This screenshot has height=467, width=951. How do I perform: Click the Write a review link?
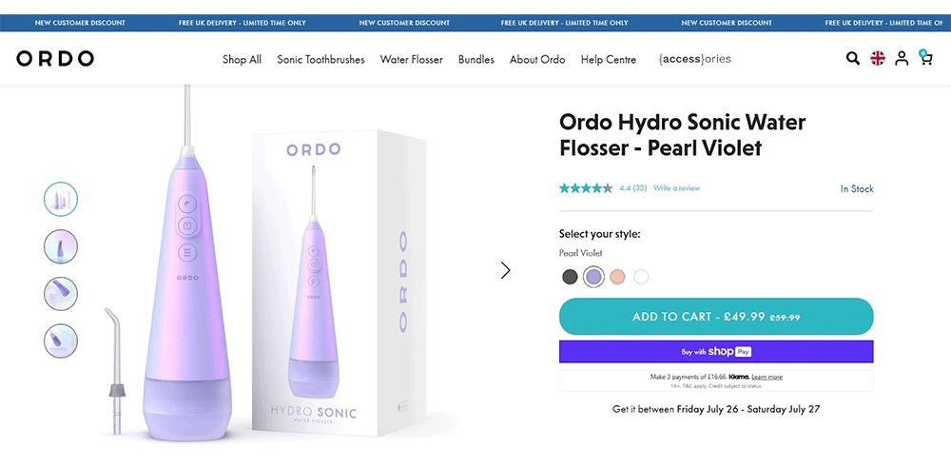[676, 188]
